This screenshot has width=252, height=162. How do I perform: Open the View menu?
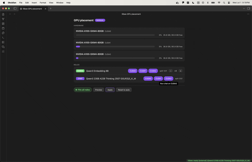[51, 3]
